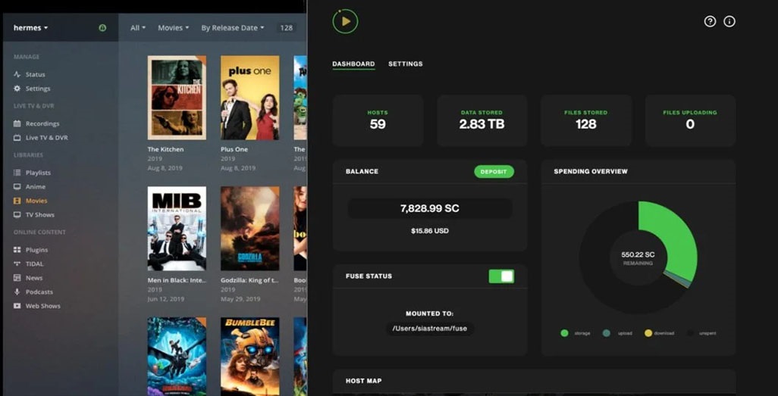Image resolution: width=778 pixels, height=396 pixels.
Task: Click the Deposit button
Action: point(494,171)
